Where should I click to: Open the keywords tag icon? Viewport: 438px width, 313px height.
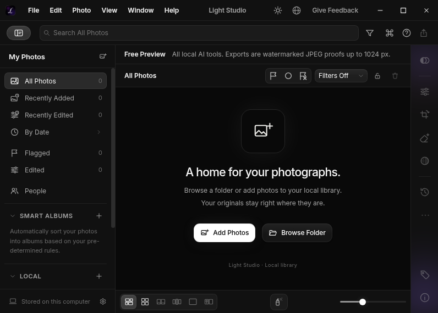425,275
